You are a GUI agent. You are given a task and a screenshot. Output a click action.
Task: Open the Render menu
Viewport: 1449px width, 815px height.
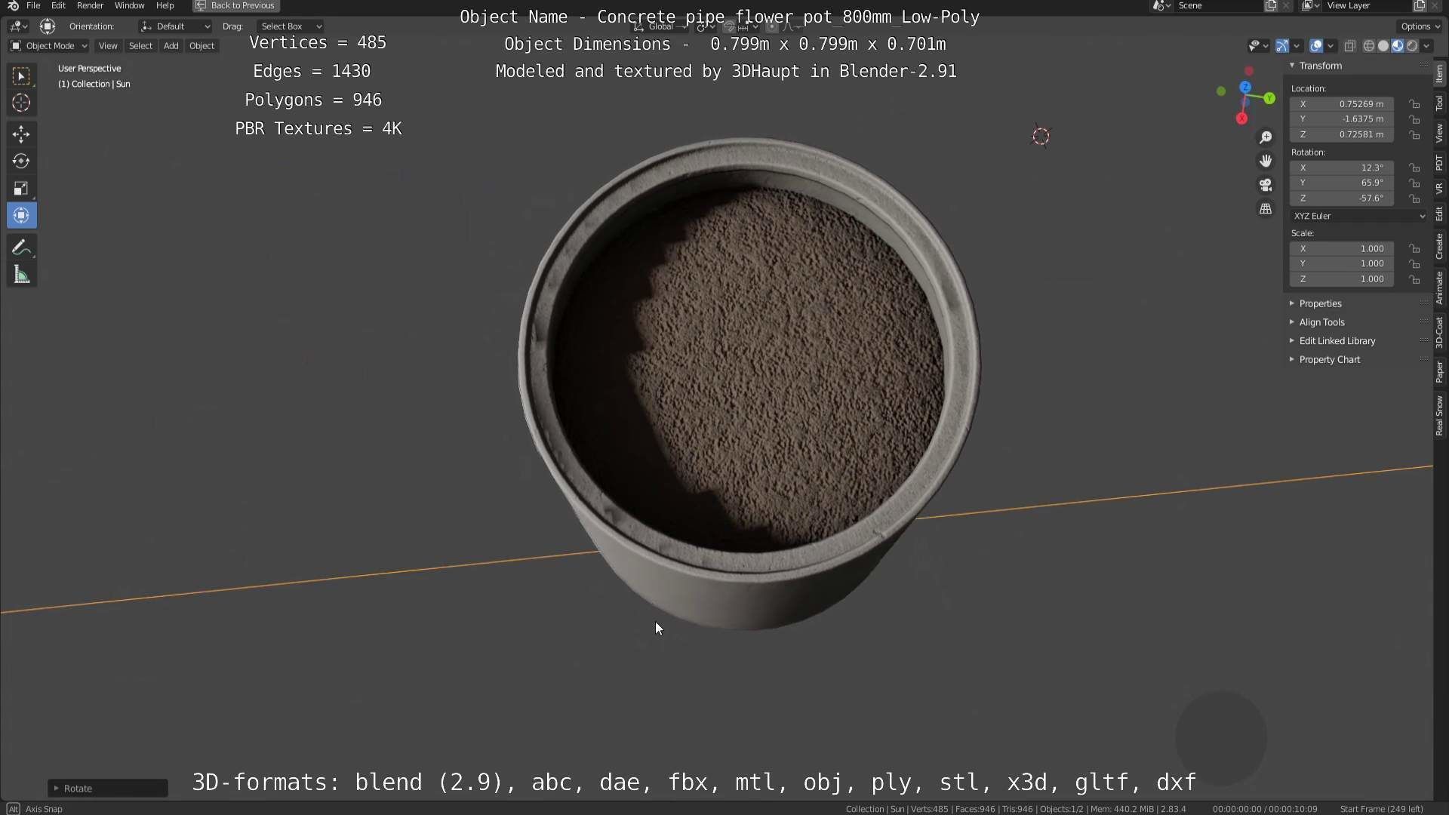pos(90,5)
